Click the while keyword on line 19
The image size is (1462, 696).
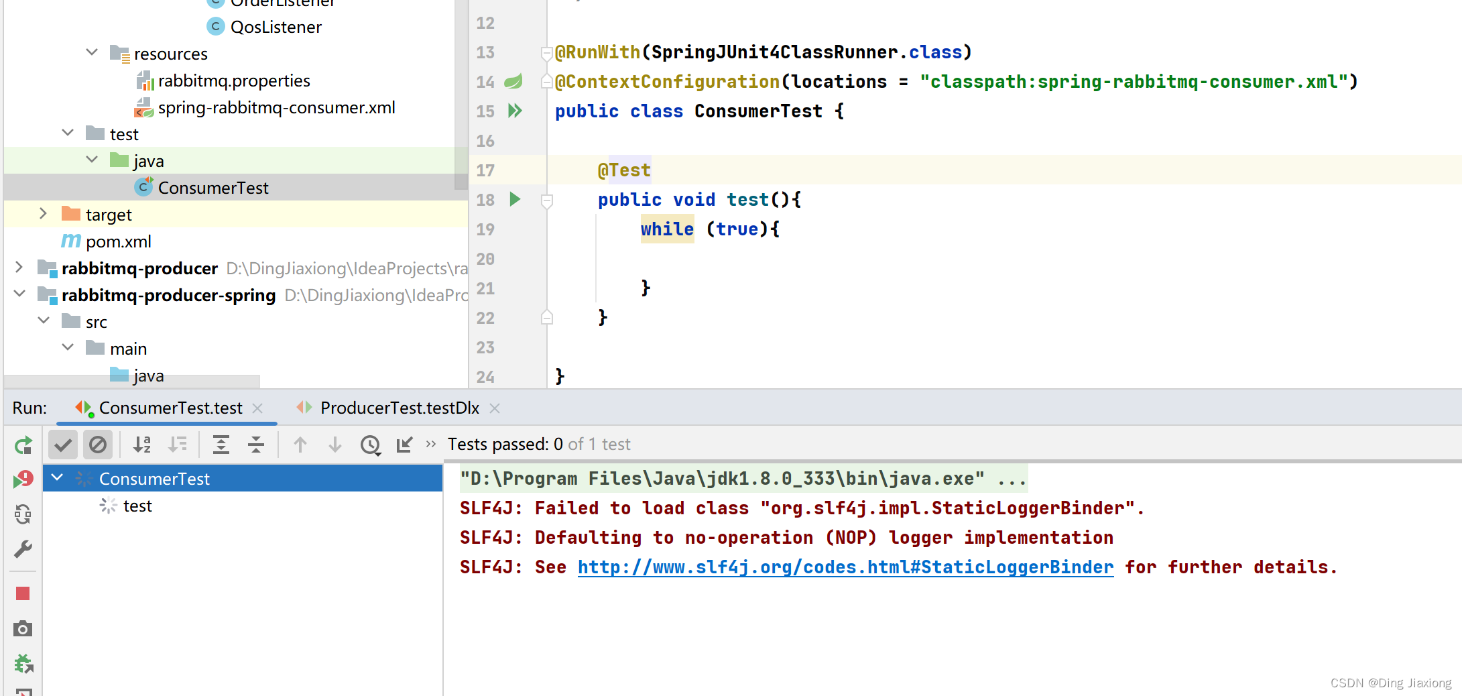(667, 229)
